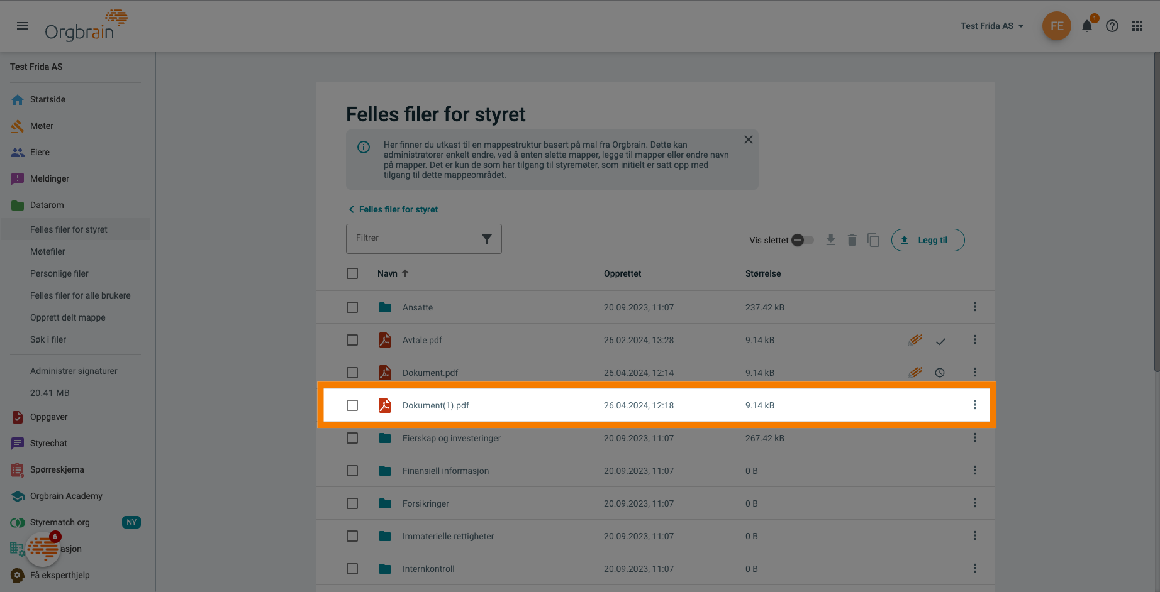Image resolution: width=1160 pixels, height=592 pixels.
Task: Open more options for Ansatte folder
Action: tap(975, 307)
